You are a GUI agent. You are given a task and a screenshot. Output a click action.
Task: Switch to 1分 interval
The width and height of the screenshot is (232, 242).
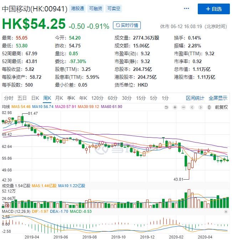(x=165, y=98)
